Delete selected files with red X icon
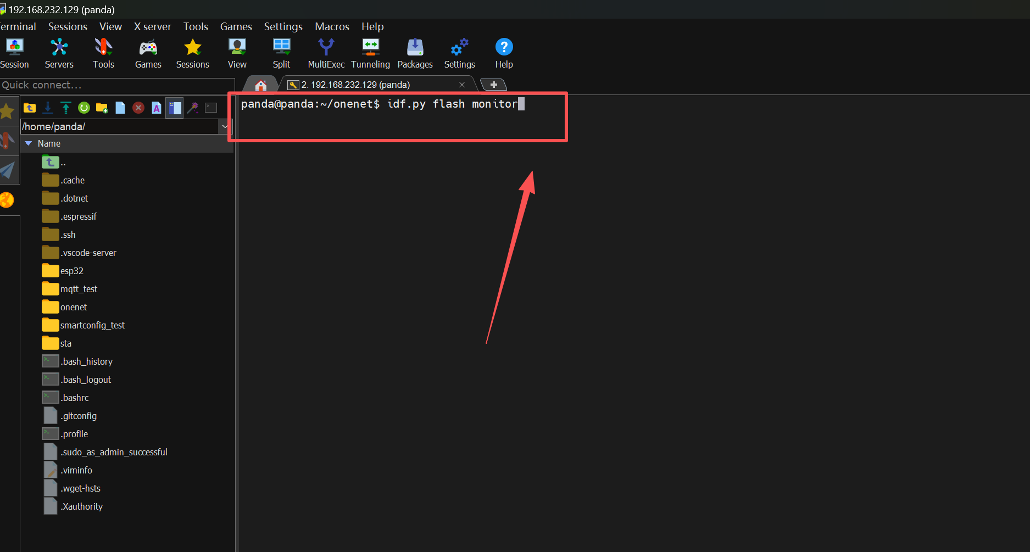This screenshot has height=552, width=1030. coord(138,108)
